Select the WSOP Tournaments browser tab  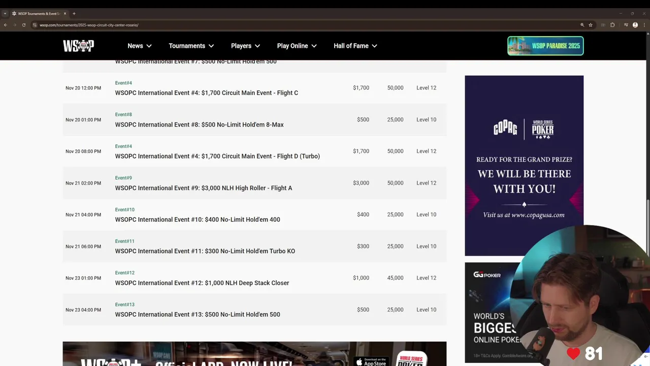(39, 14)
